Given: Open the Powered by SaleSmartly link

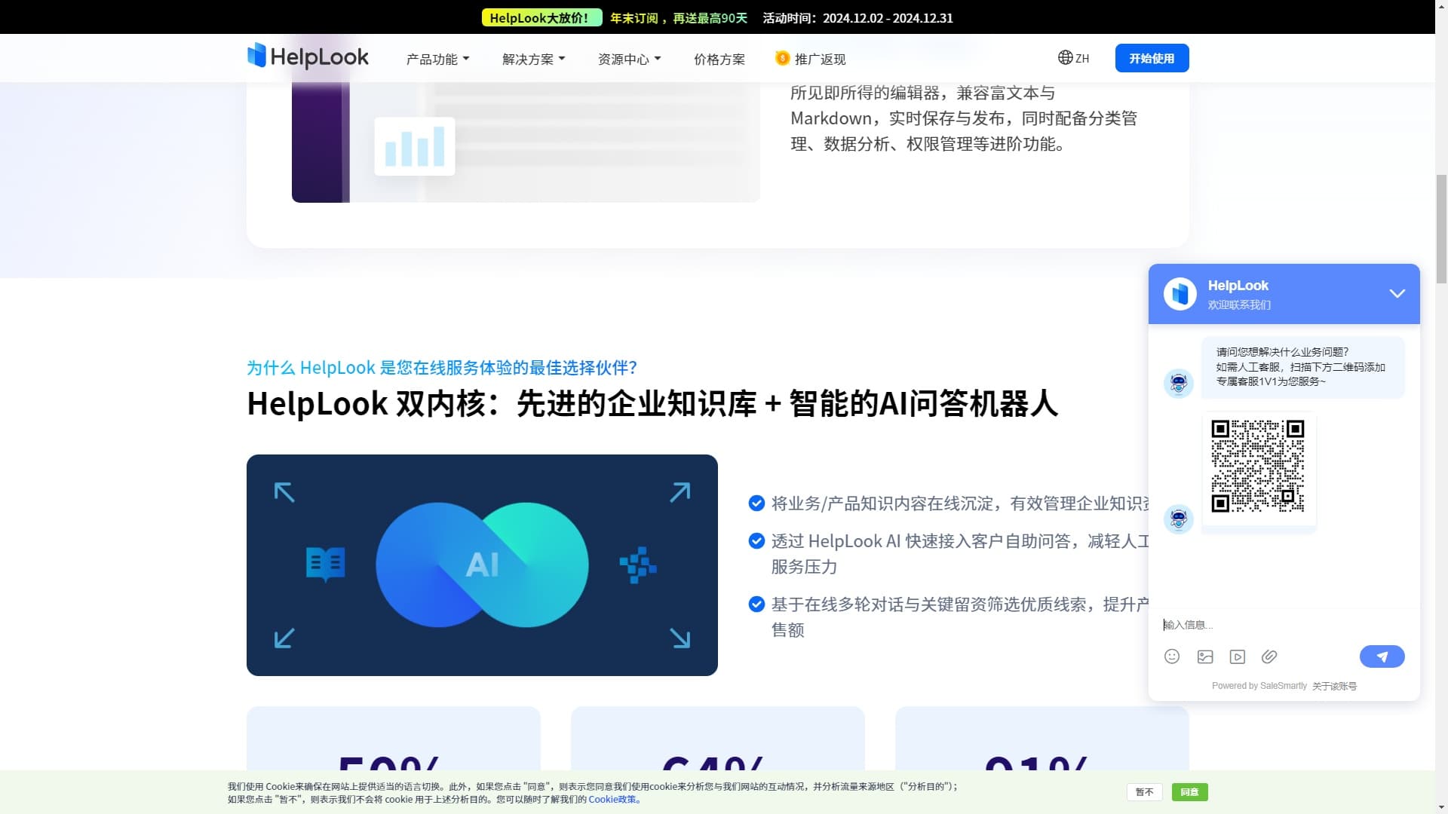Looking at the screenshot, I should pos(1259,686).
